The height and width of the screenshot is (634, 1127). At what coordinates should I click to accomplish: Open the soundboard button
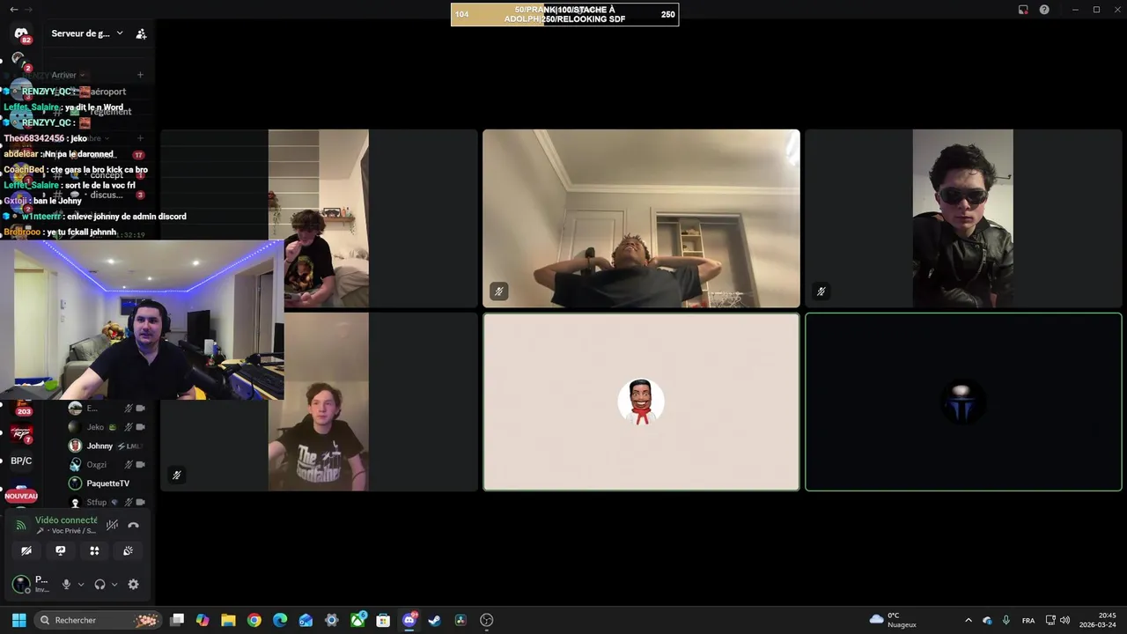(128, 550)
